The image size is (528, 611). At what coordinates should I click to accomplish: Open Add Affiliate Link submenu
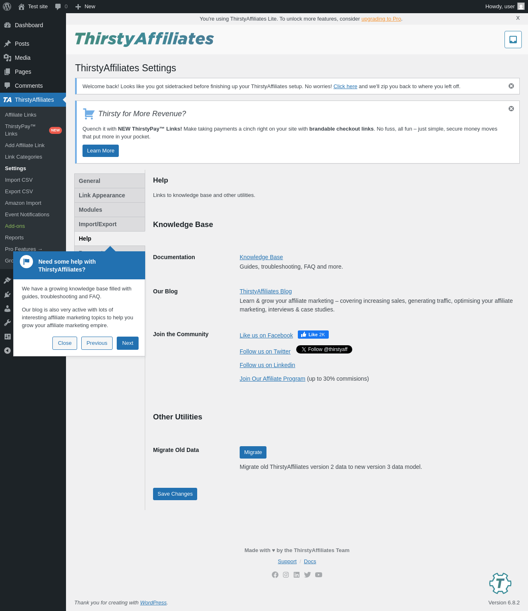[33, 145]
